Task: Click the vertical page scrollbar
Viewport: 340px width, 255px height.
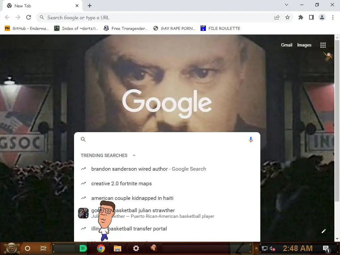Action: coord(337,122)
